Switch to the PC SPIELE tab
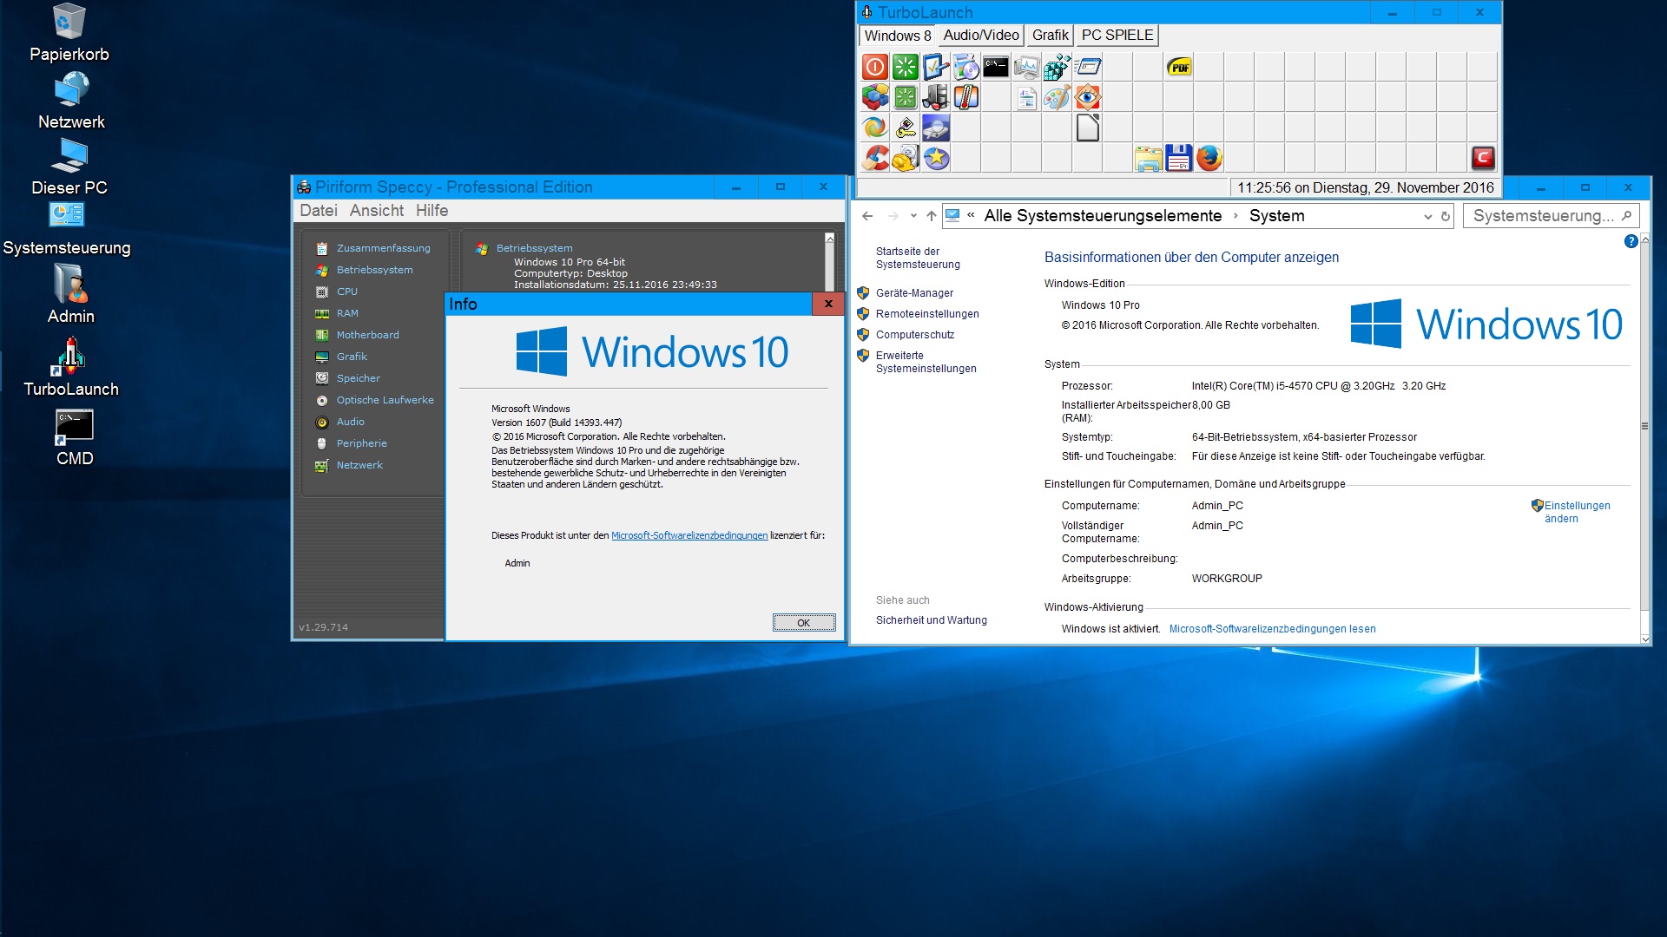This screenshot has width=1667, height=937. point(1117,36)
